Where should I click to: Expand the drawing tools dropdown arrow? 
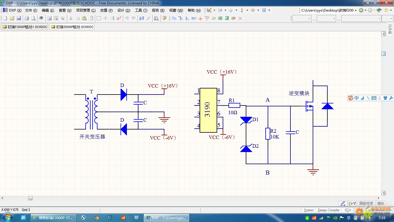point(214,10)
